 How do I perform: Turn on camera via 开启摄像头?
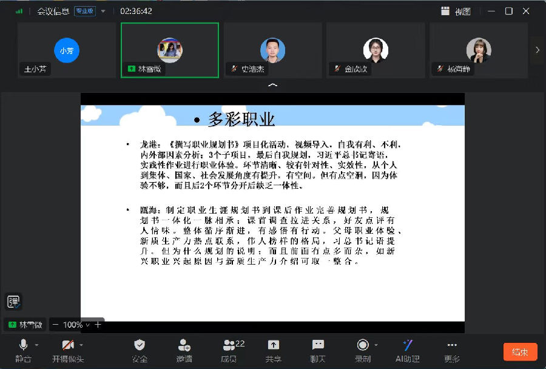(x=67, y=345)
